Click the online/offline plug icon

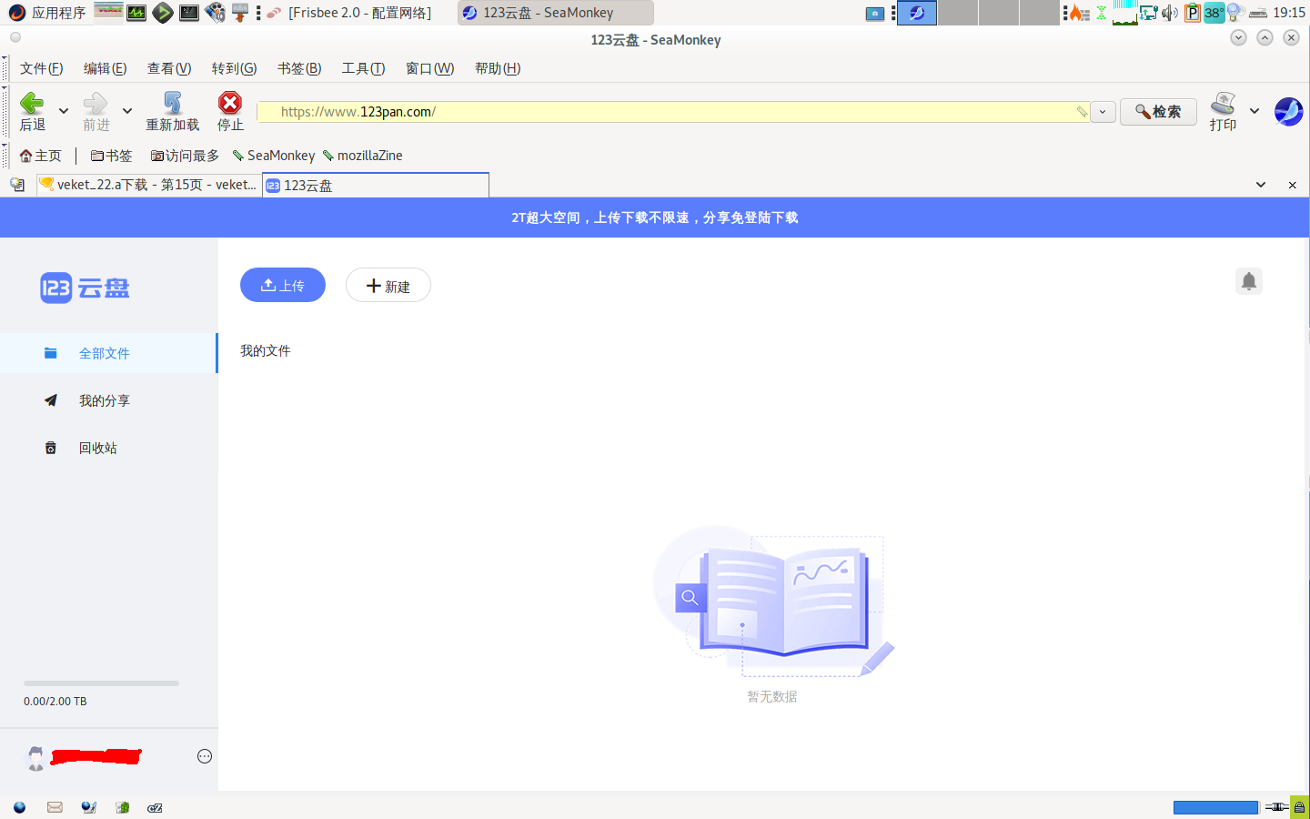[x=1275, y=807]
